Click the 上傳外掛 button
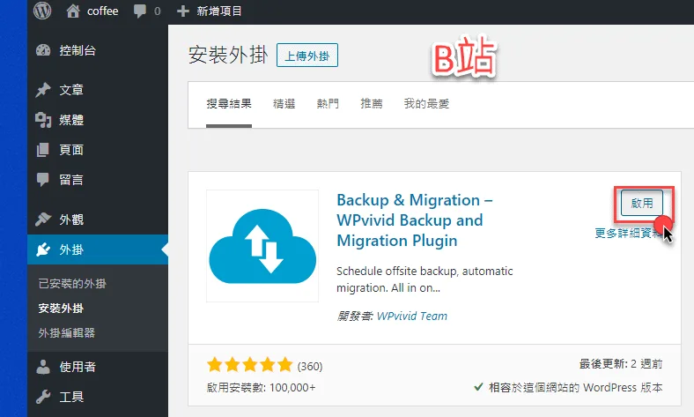This screenshot has width=694, height=417. click(307, 56)
